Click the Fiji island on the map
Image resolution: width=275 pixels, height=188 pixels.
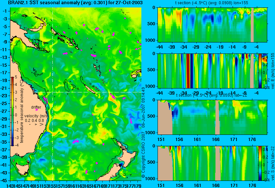(135, 76)
